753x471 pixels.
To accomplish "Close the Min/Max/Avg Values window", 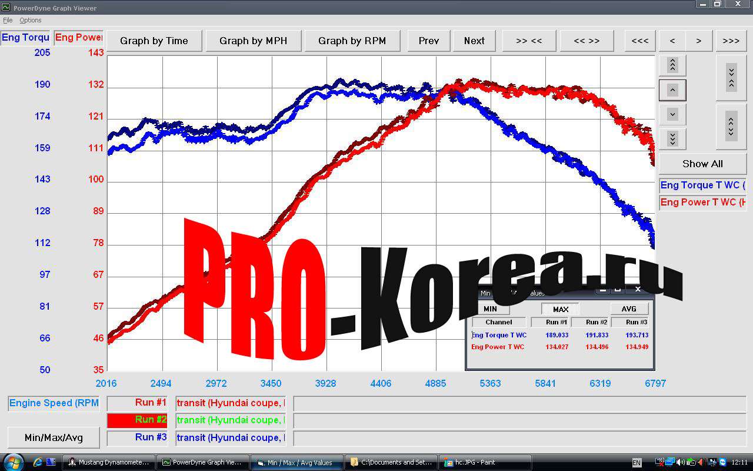I will (x=637, y=289).
